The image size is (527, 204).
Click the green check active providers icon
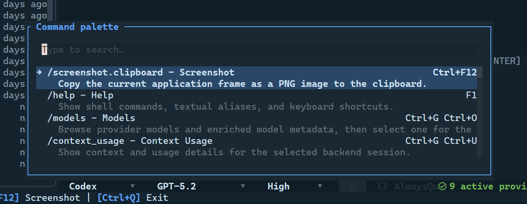tap(442, 186)
